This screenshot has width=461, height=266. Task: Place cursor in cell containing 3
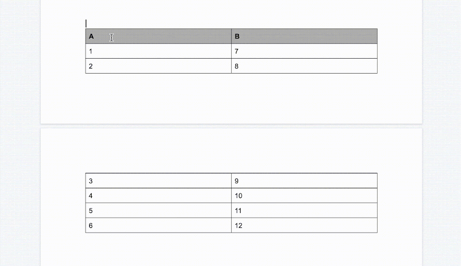(x=159, y=181)
